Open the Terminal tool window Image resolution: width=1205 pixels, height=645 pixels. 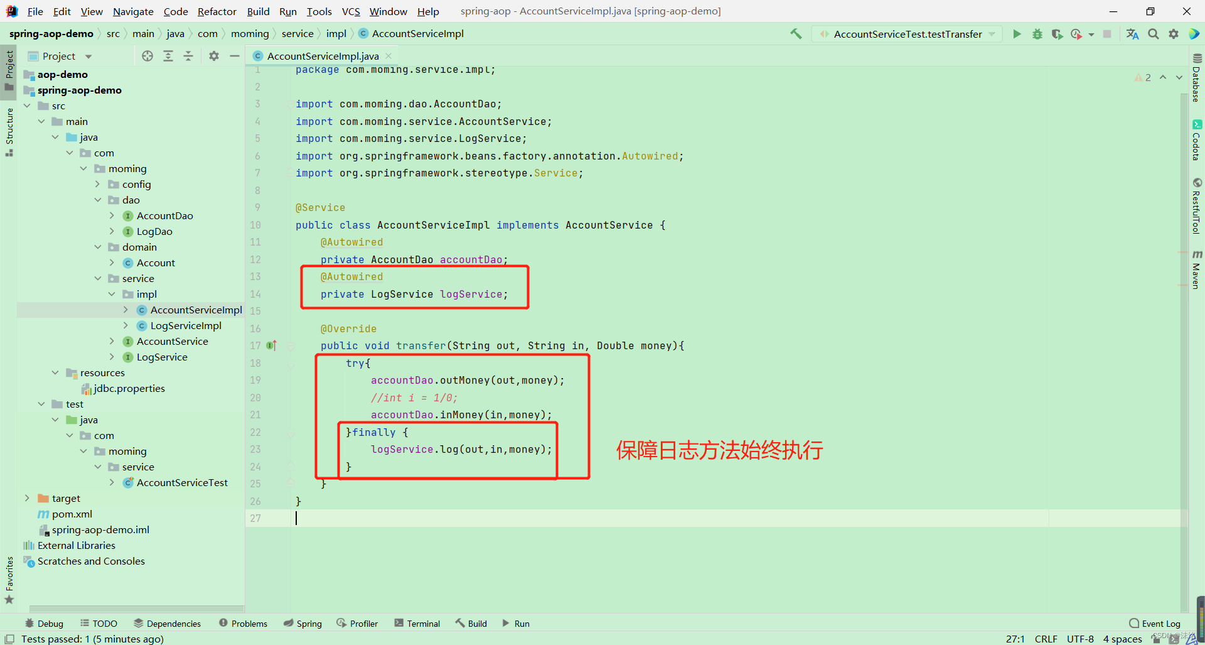417,624
